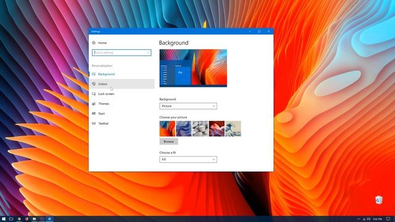The height and width of the screenshot is (222, 395).
Task: Expand the Choose a fit dropdown
Action: [188, 159]
